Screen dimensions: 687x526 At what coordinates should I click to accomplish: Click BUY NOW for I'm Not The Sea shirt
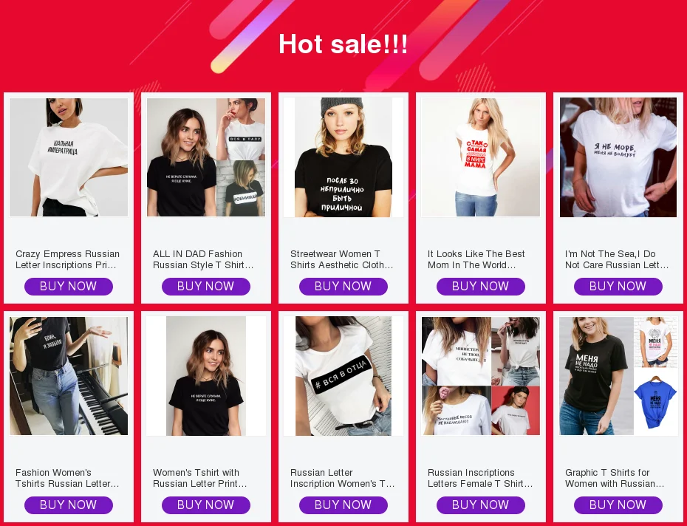(x=618, y=286)
